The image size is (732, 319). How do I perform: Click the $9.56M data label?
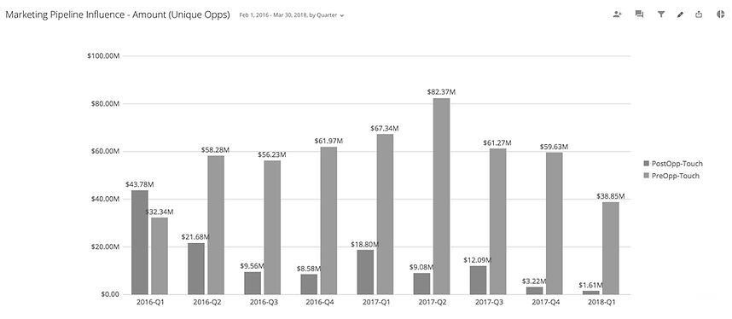pos(253,266)
